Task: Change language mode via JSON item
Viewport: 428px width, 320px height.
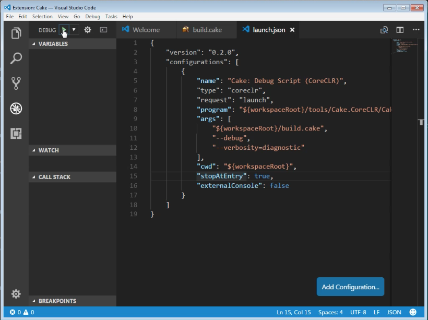Action: (394, 312)
